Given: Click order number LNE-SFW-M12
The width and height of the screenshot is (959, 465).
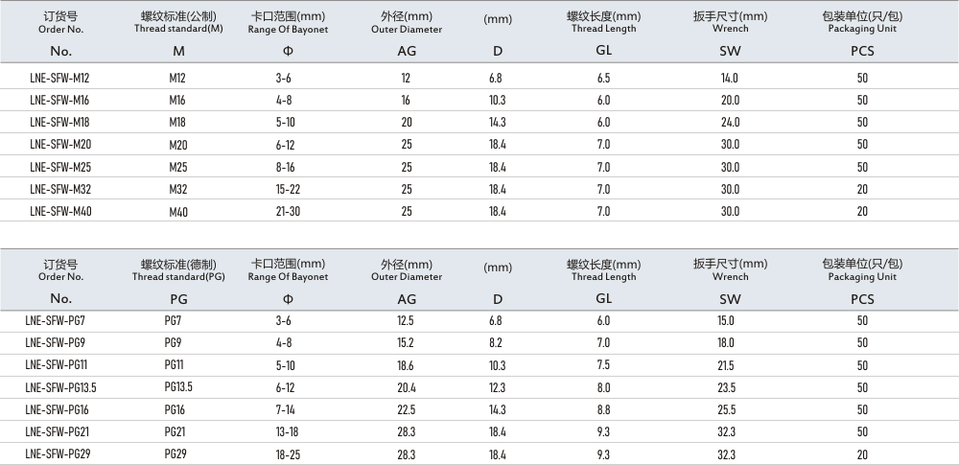Looking at the screenshot, I should 59,78.
